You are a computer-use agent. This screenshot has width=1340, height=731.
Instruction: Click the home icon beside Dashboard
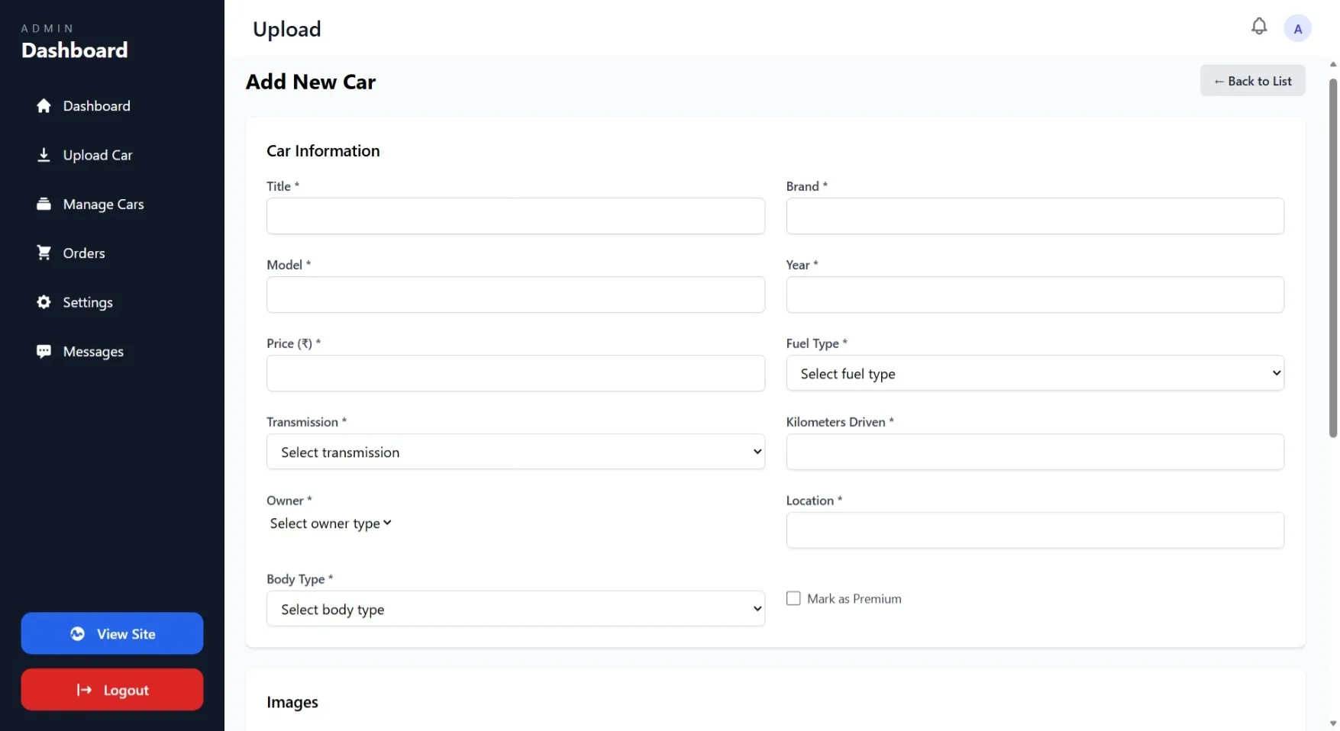(44, 105)
